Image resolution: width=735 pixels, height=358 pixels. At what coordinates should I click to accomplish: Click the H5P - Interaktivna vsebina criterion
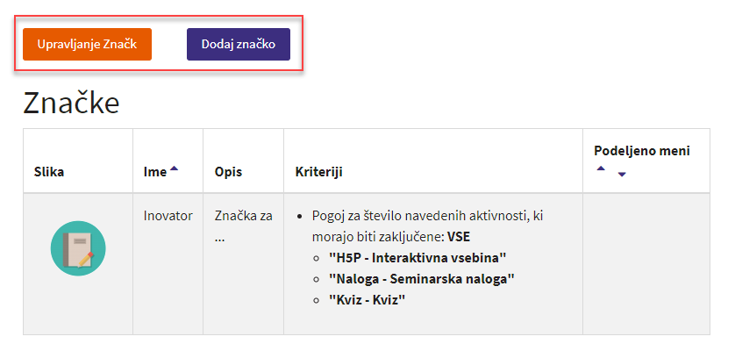point(417,258)
